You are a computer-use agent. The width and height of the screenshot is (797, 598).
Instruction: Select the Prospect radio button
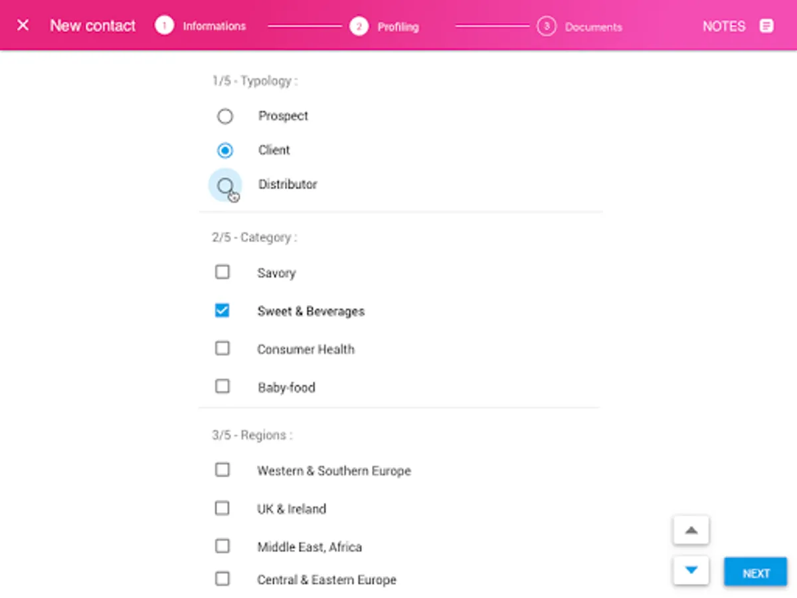(225, 116)
